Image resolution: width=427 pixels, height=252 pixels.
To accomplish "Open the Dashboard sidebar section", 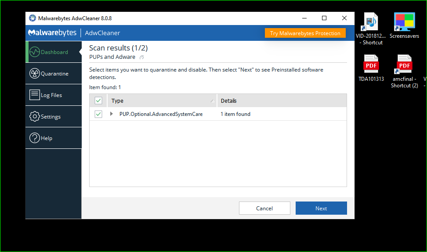I will [54, 52].
